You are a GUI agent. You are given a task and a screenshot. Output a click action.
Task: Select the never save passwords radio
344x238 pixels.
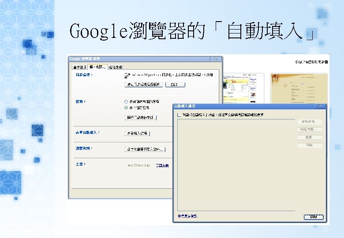[126, 108]
